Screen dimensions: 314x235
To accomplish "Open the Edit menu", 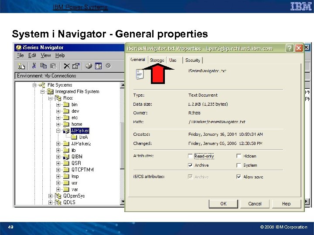I will pyautogui.click(x=32, y=55).
